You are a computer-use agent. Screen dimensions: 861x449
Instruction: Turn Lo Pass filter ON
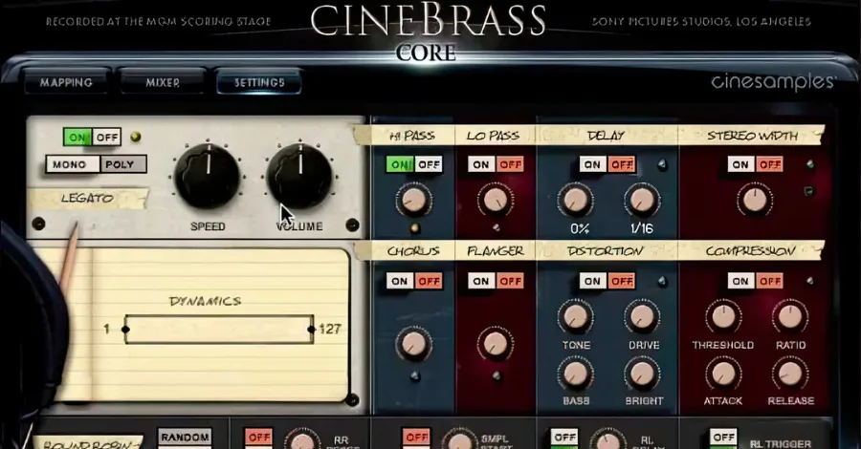[481, 164]
